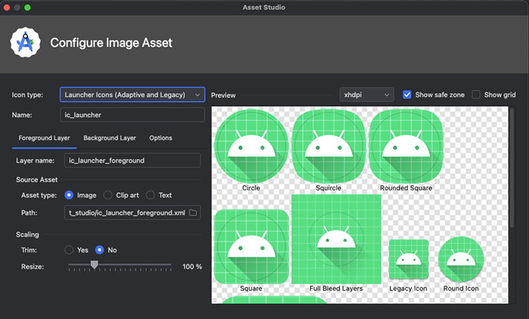Select Text asset type radio button
Image resolution: width=529 pixels, height=319 pixels.
150,195
